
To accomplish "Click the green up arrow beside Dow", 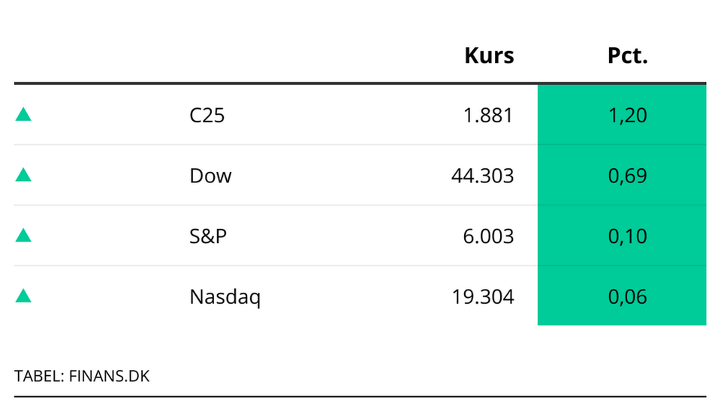I will point(23,175).
